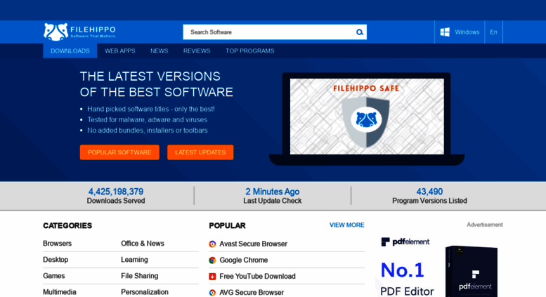Click the Windows logo icon
546x297 pixels.
click(x=445, y=32)
